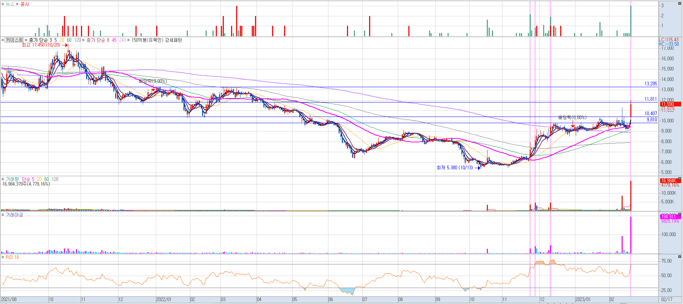Toggle the square marker before 공시
This screenshot has height=304, width=683.
(x=17, y=4)
